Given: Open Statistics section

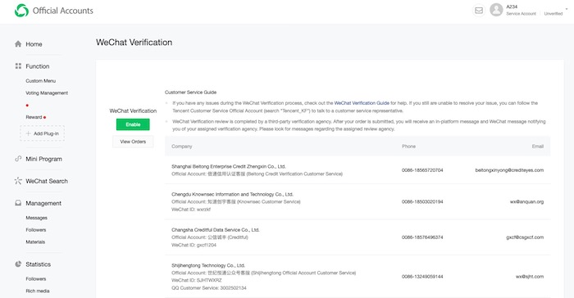Looking at the screenshot, I should pos(38,264).
